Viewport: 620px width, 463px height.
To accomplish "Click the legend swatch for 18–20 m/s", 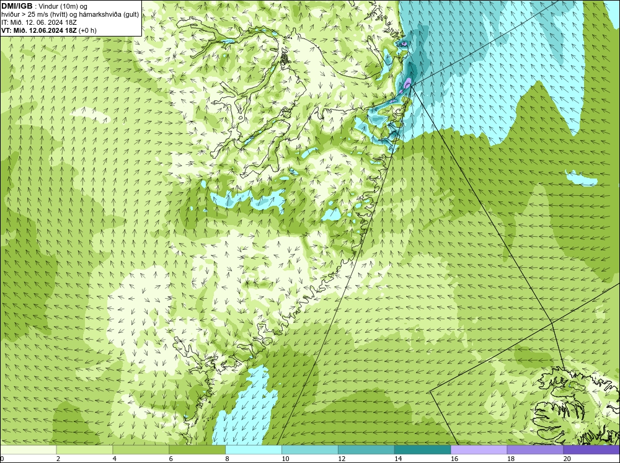I will point(535,450).
